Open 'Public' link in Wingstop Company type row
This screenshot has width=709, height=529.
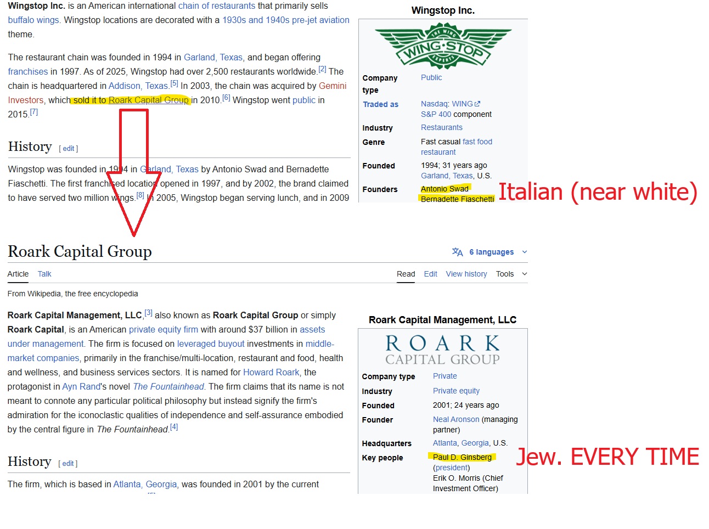click(x=431, y=77)
